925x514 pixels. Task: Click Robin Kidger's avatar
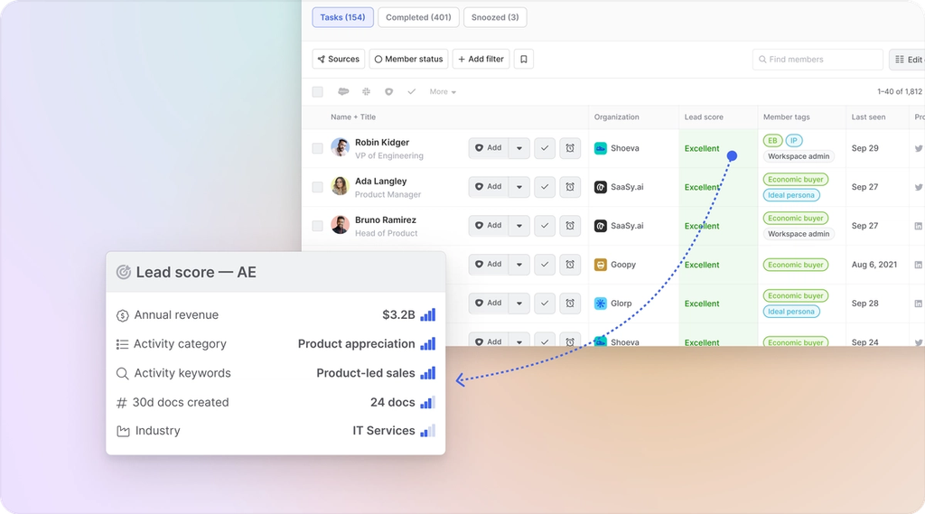tap(340, 147)
